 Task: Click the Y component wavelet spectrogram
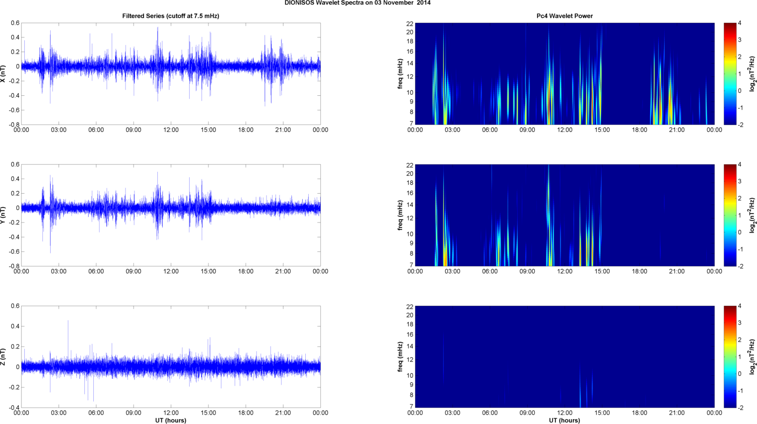click(x=564, y=215)
